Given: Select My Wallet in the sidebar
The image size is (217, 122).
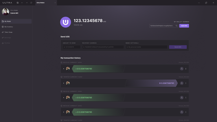Looking at the screenshot, I should (8, 21).
